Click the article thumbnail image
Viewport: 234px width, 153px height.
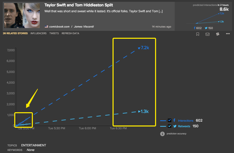coord(22,15)
